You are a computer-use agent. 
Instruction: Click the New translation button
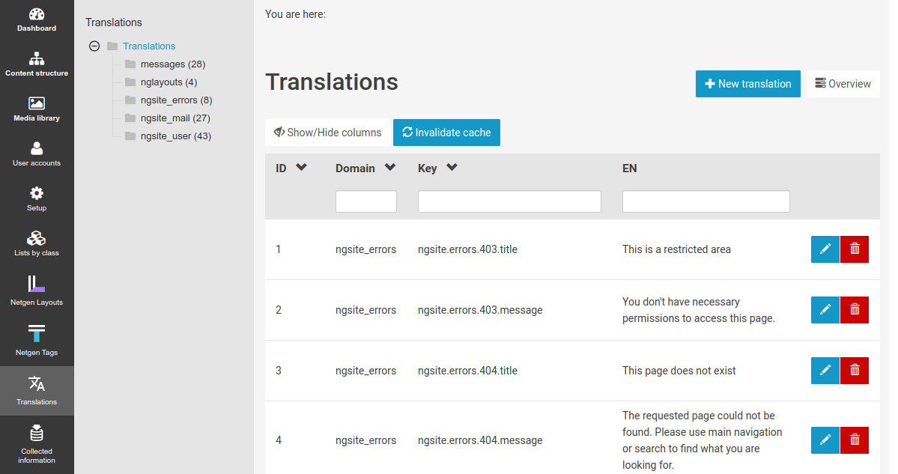[747, 84]
